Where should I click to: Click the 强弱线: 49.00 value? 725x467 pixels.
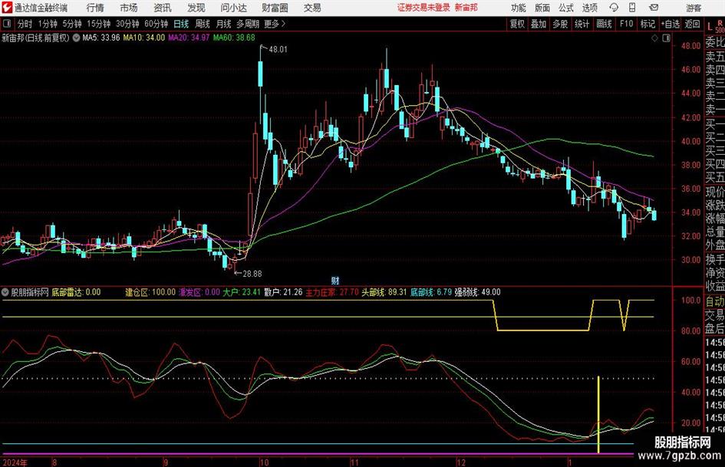(x=478, y=292)
